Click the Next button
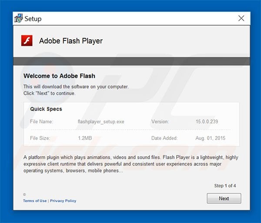This screenshot has width=261, height=223. pos(224,198)
